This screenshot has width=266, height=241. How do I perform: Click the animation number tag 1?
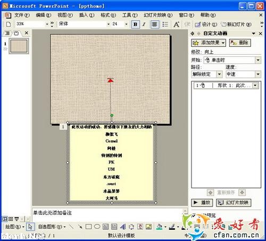[x=63, y=127]
